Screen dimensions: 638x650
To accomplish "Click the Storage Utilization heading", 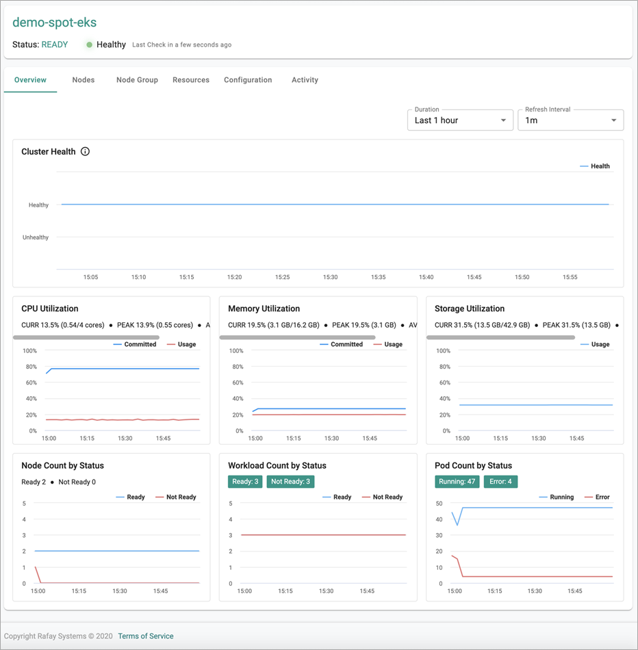I will coord(470,309).
